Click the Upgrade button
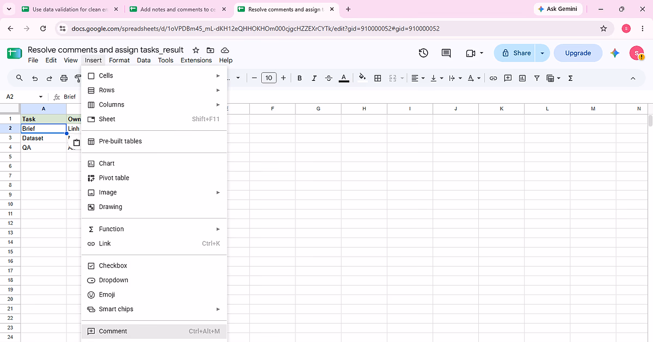653x342 pixels. coord(578,53)
